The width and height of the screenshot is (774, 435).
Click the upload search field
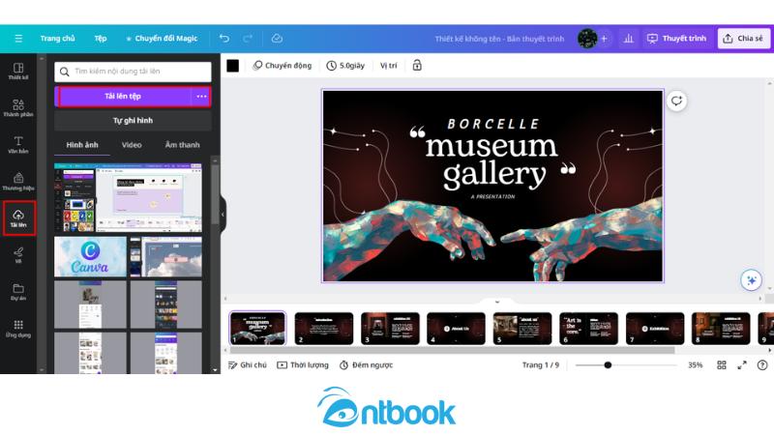click(x=133, y=72)
